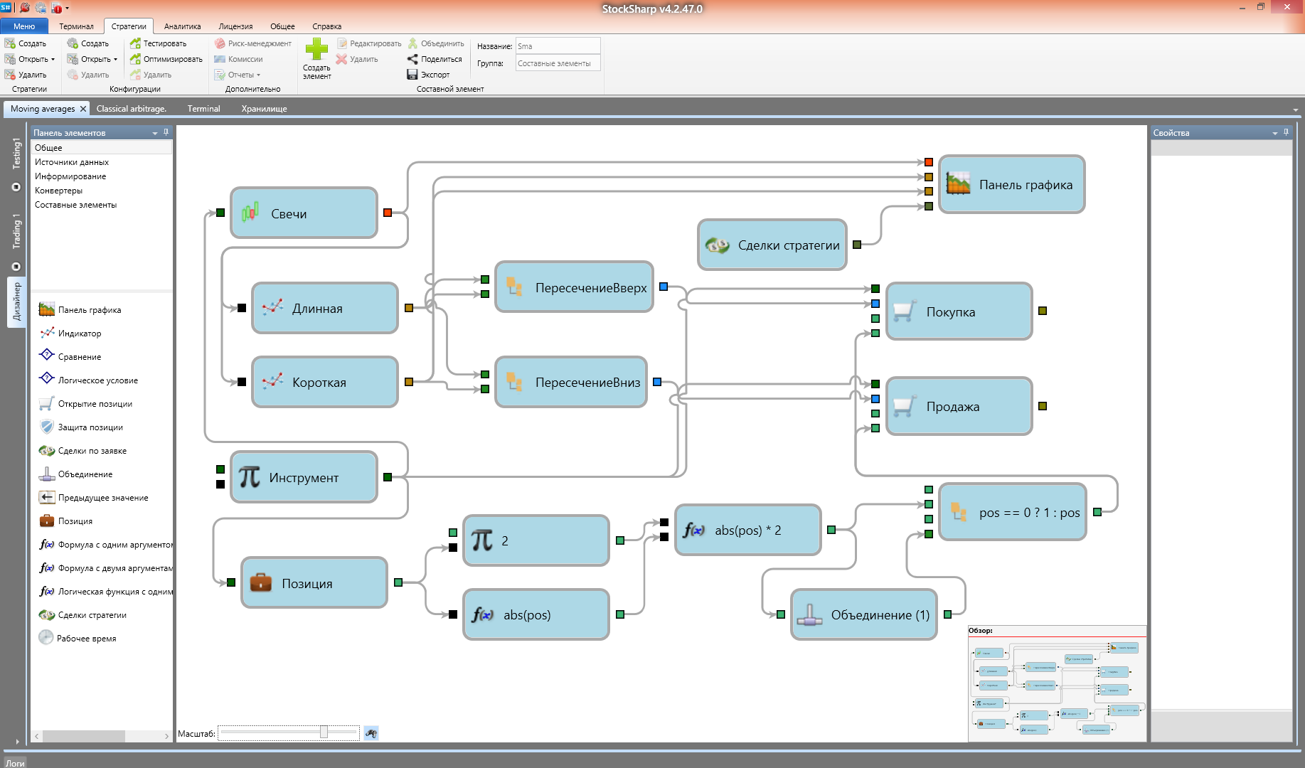This screenshot has width=1305, height=768.
Task: Click the Share icon in the ribbon
Action: 412,59
